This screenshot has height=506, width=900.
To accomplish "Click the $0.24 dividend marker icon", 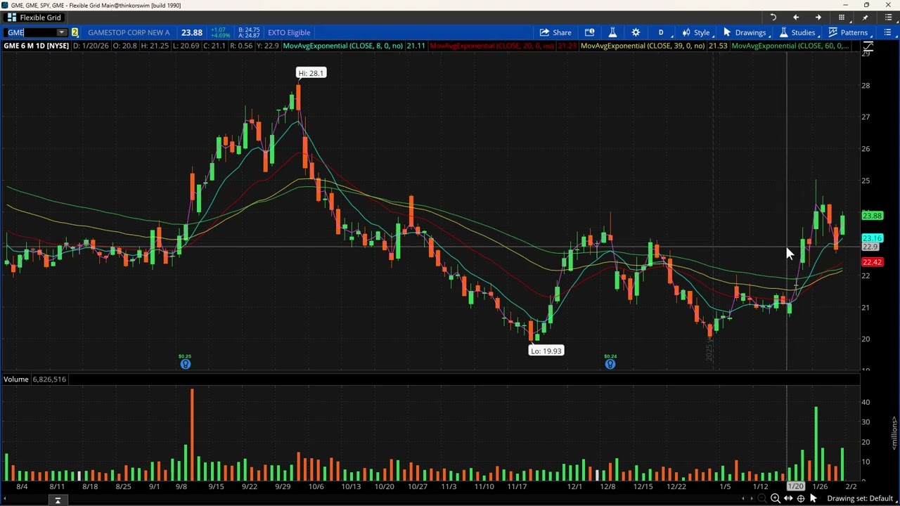I will point(610,364).
